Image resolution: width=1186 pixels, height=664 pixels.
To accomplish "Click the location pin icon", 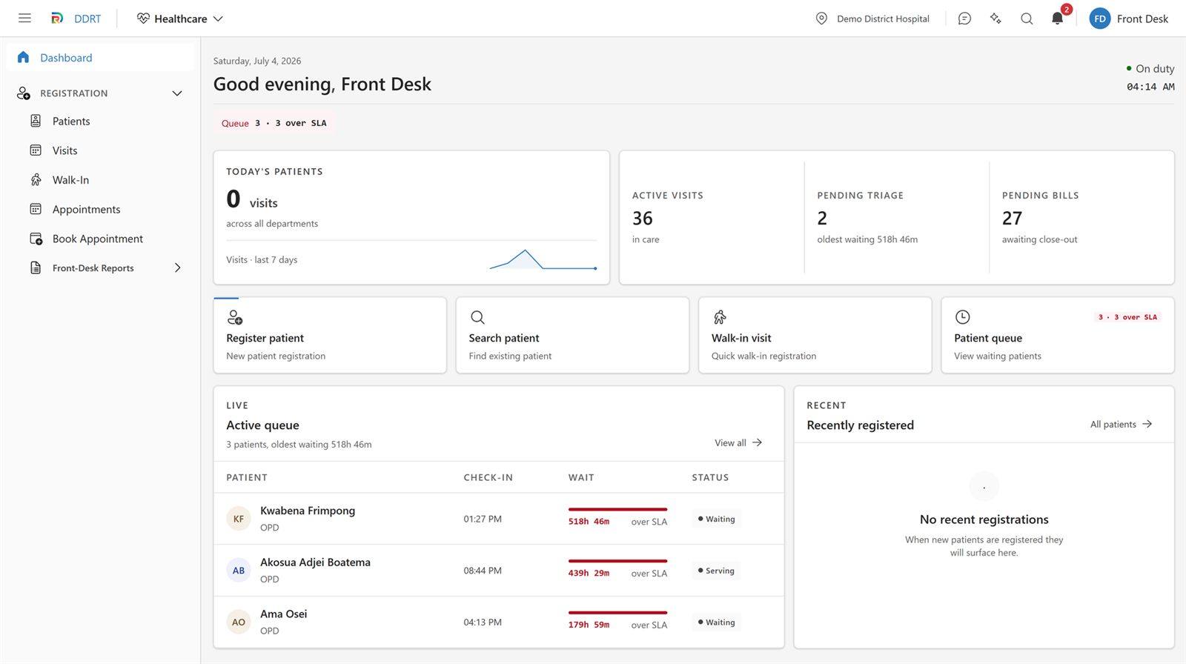I will pos(821,19).
